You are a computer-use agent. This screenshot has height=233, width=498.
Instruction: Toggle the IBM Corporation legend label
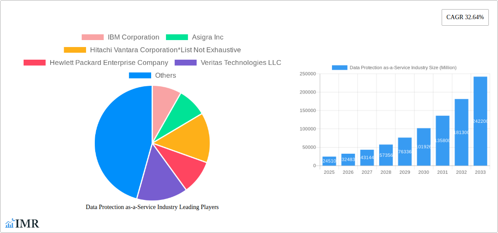(133, 37)
